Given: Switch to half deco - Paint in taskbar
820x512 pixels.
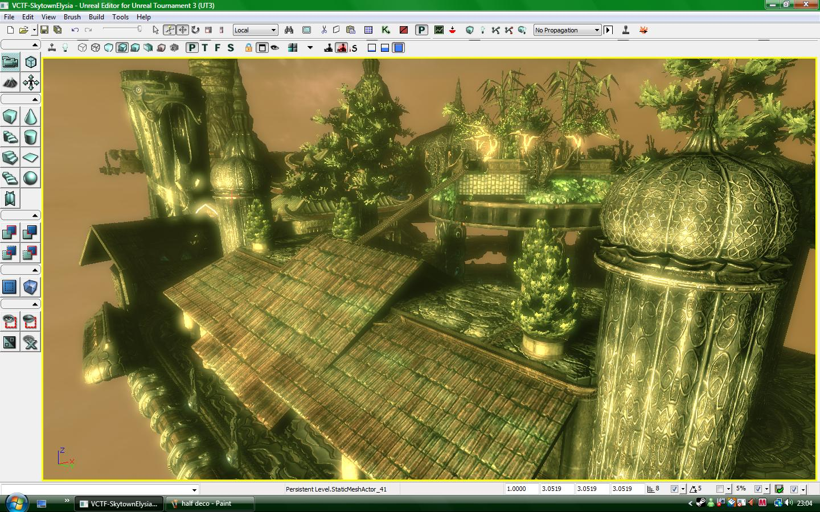Looking at the screenshot, I should tap(211, 503).
